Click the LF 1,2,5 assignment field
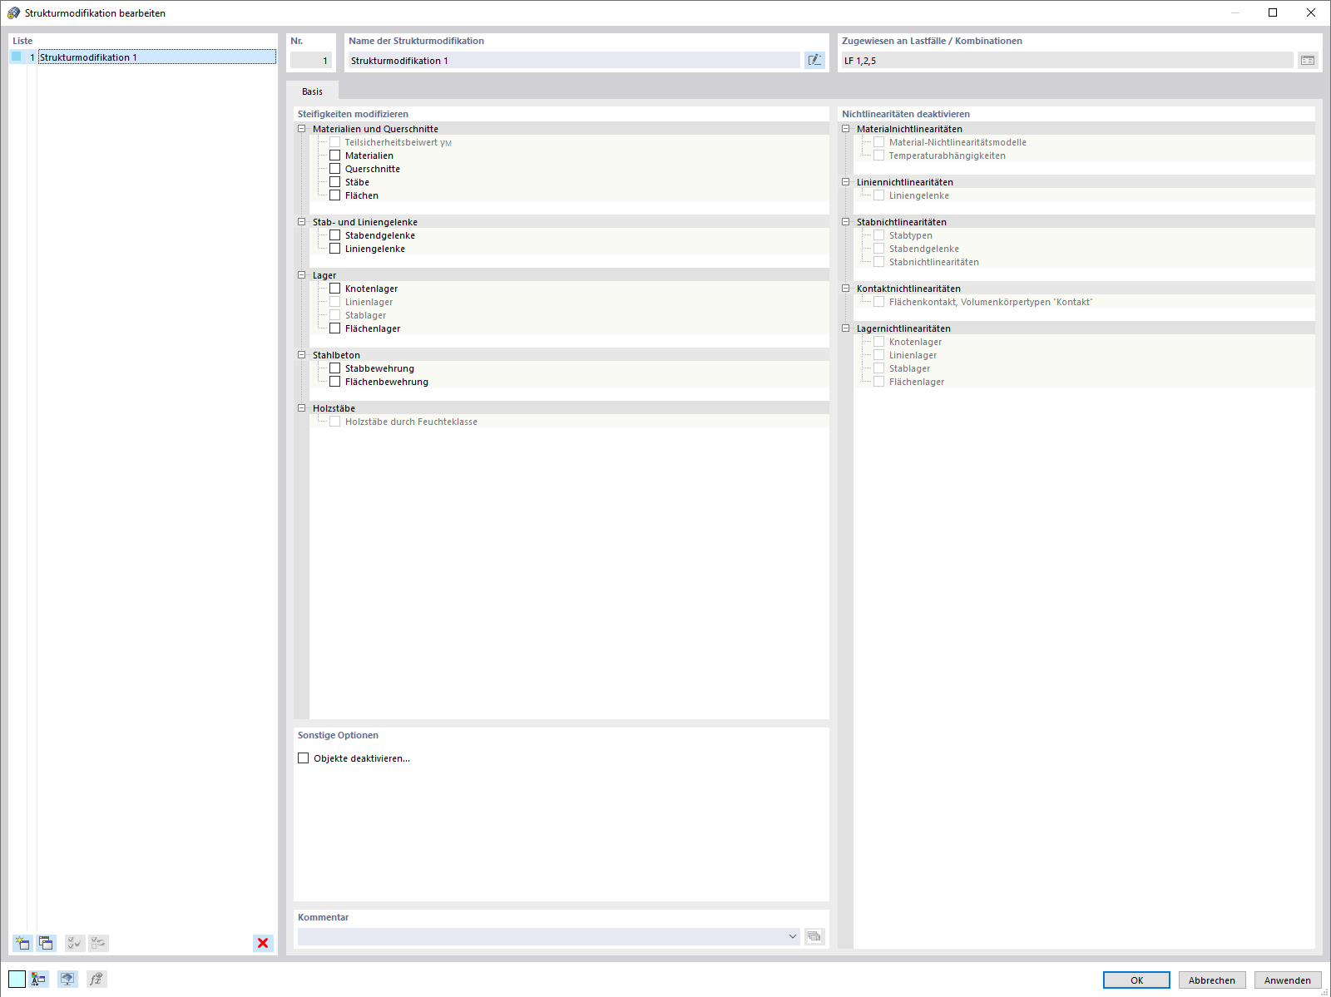Viewport: 1331px width, 997px height. coord(1067,60)
